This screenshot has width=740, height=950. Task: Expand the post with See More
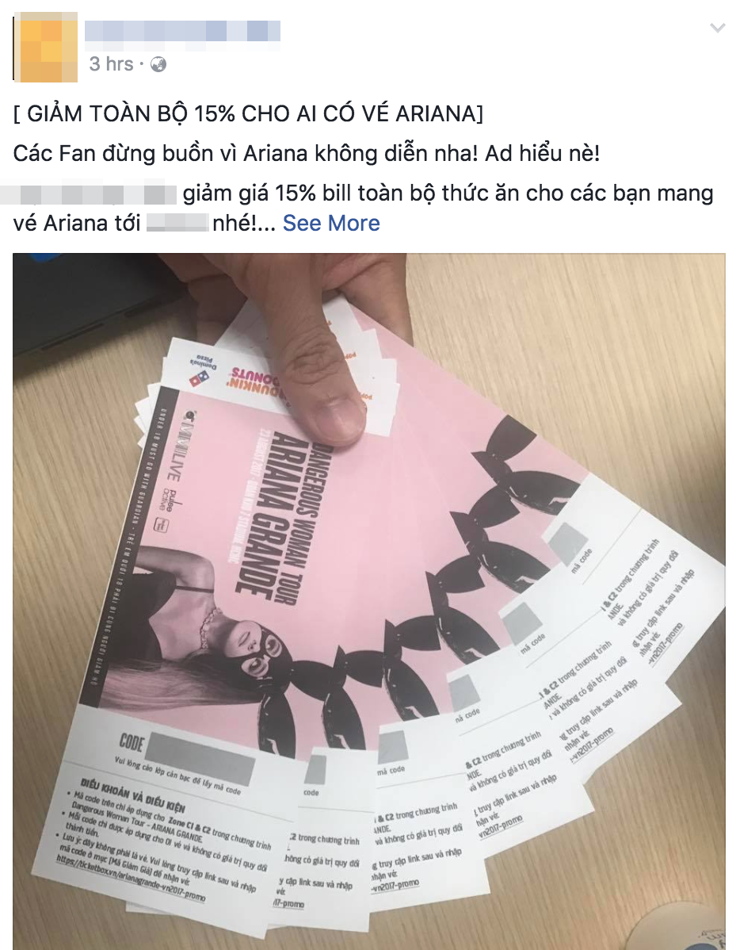tap(331, 223)
